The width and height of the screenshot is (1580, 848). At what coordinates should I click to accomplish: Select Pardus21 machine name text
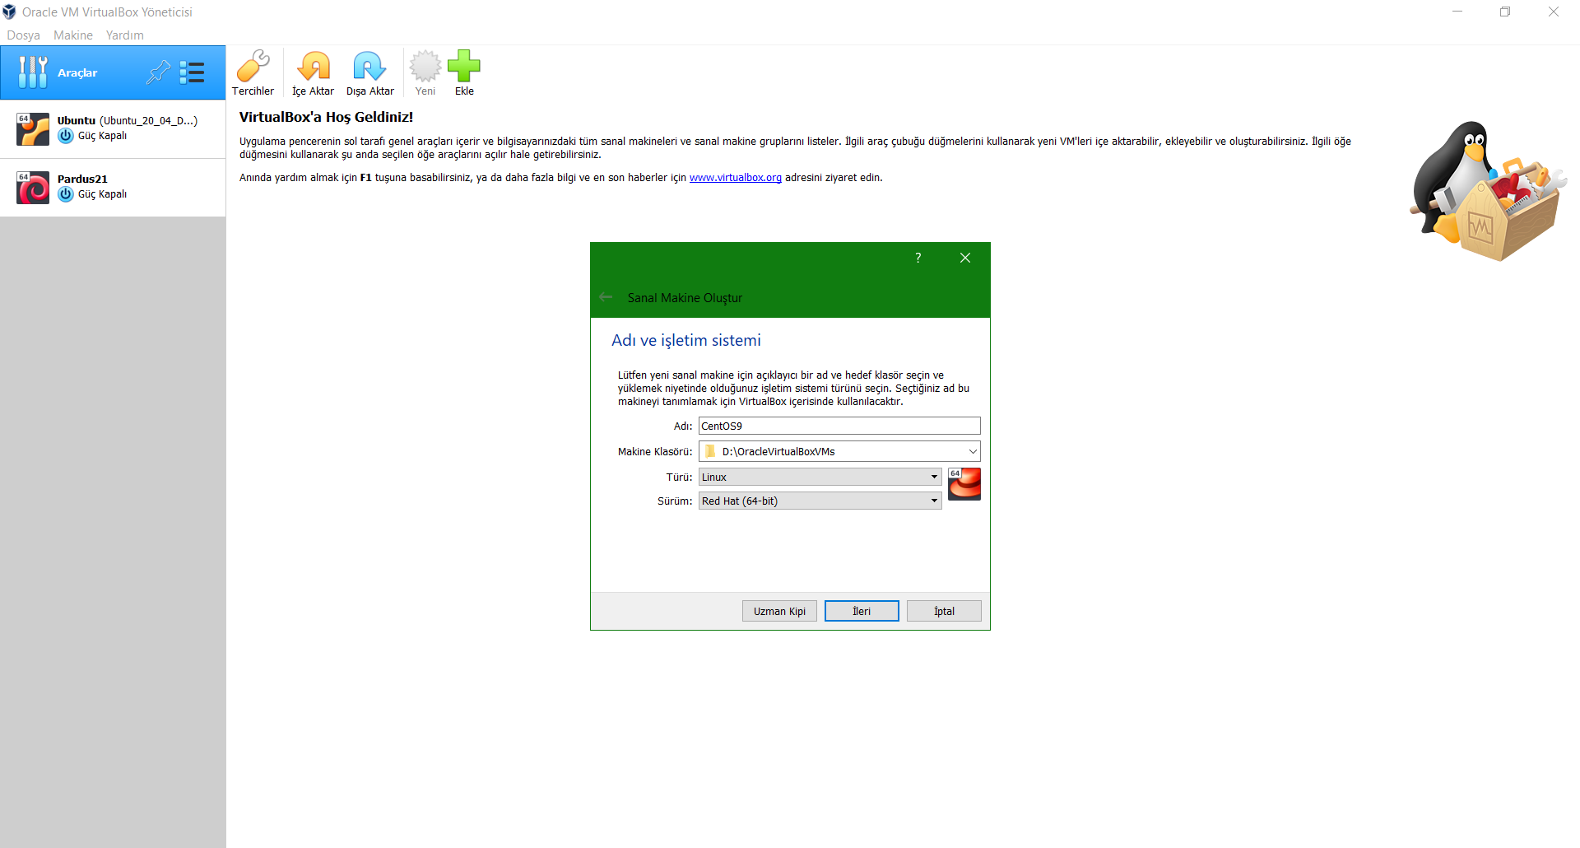click(x=82, y=179)
